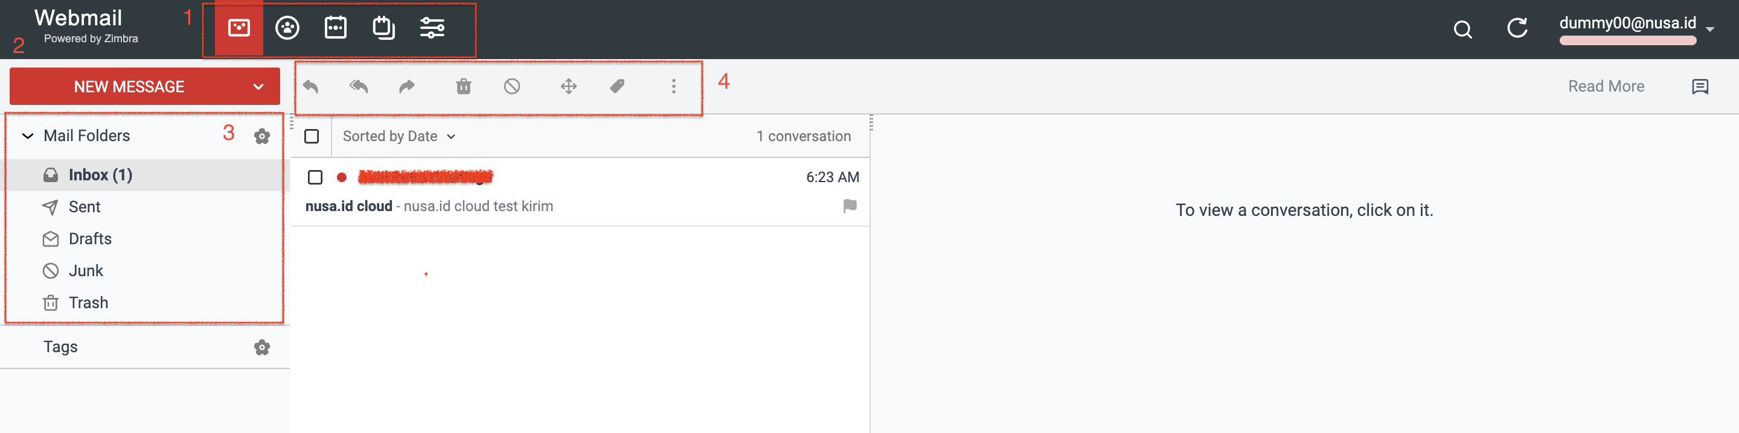Open the More actions three-dot menu
The height and width of the screenshot is (433, 1739).
tap(674, 86)
